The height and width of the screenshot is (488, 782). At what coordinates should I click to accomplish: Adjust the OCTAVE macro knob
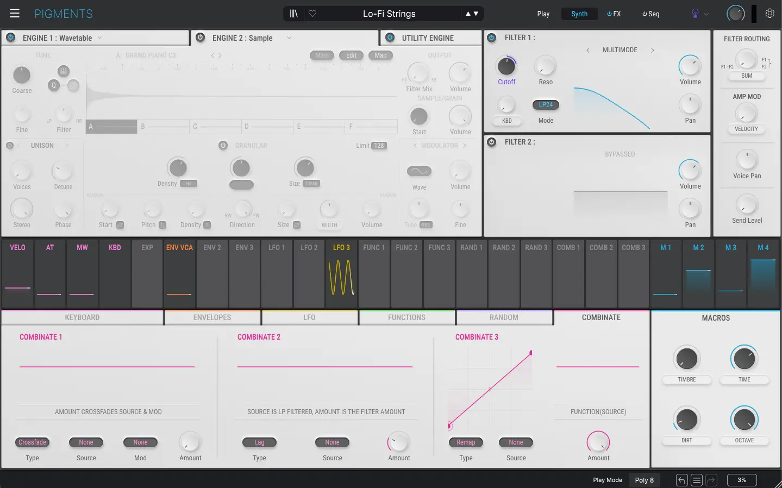click(x=744, y=419)
